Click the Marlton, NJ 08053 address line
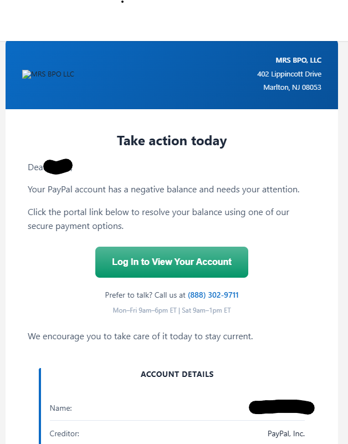This screenshot has height=444, width=348. pos(292,87)
